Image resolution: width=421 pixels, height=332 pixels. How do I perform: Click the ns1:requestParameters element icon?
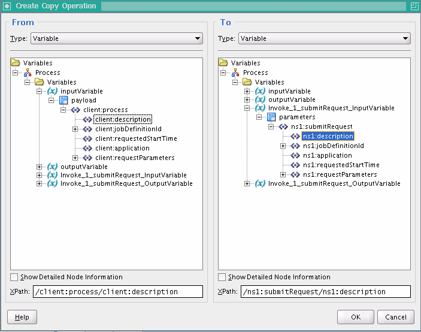295,174
